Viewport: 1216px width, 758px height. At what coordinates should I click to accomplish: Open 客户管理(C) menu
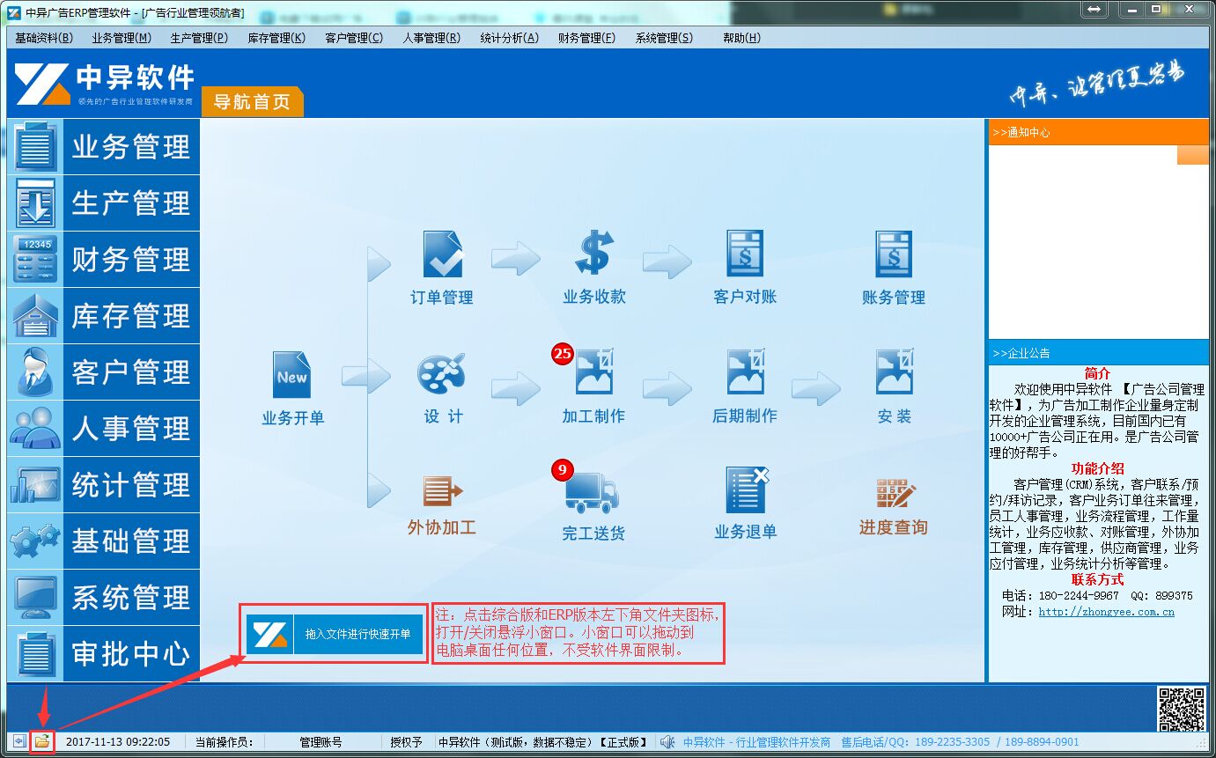click(354, 38)
